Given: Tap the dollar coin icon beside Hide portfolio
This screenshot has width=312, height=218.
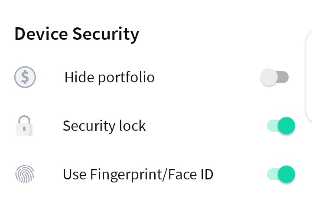Looking at the screenshot, I should click(25, 77).
